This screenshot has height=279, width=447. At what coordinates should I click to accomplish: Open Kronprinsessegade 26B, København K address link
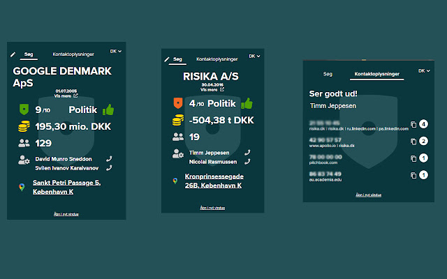click(214, 181)
